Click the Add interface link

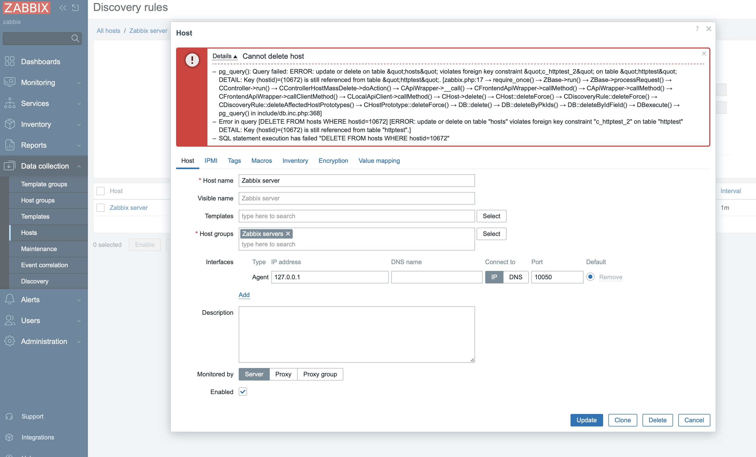[x=244, y=295]
